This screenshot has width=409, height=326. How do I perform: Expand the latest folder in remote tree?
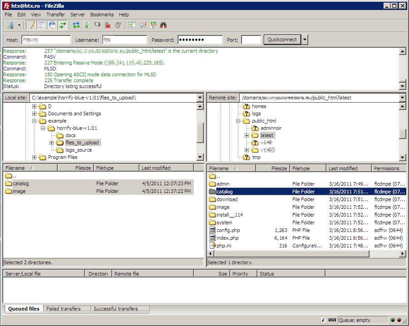pyautogui.click(x=246, y=135)
